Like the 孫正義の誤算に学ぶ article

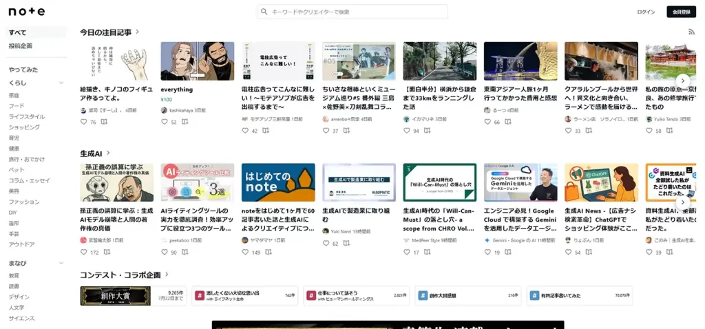84,253
